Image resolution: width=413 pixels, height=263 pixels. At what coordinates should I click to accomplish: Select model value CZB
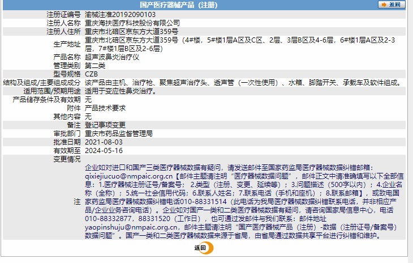point(92,74)
